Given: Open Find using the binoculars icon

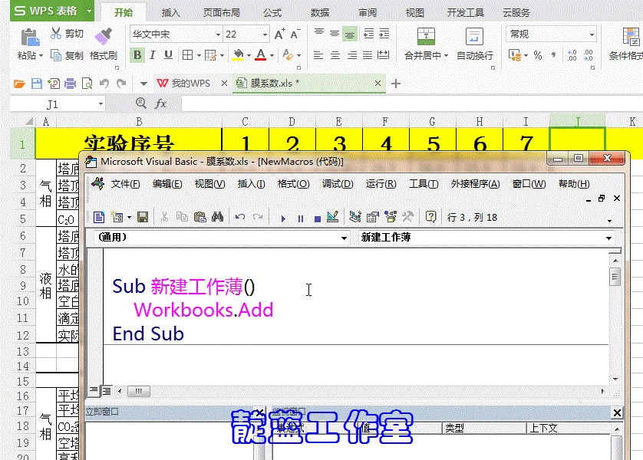Looking at the screenshot, I should pyautogui.click(x=216, y=217).
